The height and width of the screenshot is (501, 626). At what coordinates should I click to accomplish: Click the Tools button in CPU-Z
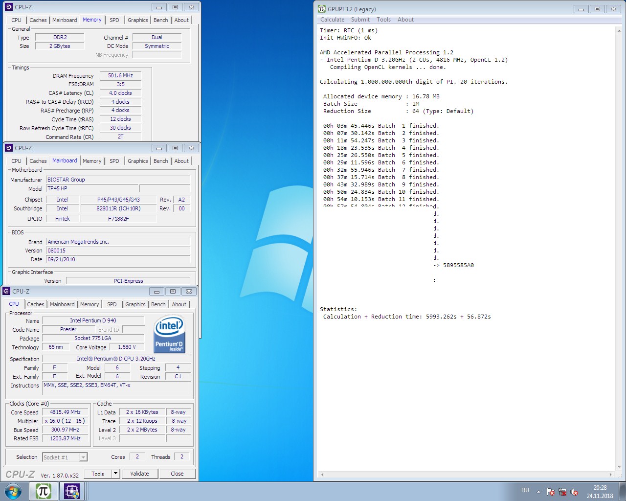(x=98, y=474)
